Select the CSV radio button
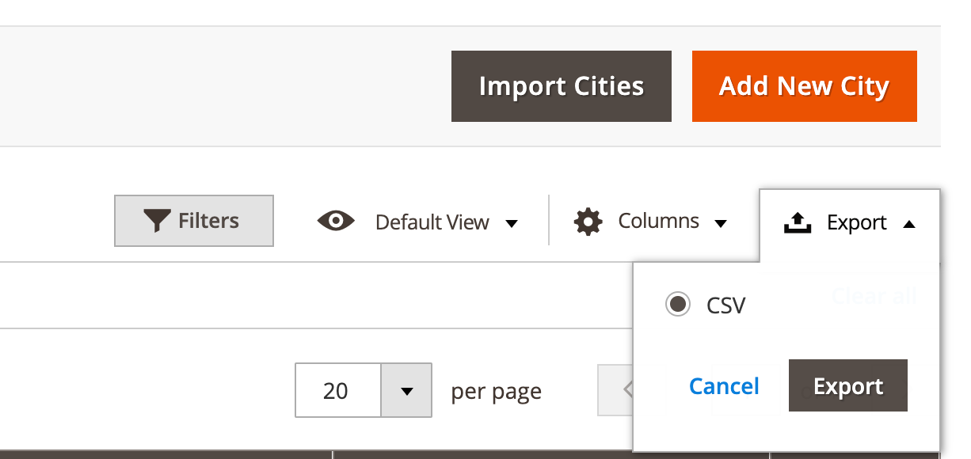Viewport: 971px width, 459px height. 678,304
